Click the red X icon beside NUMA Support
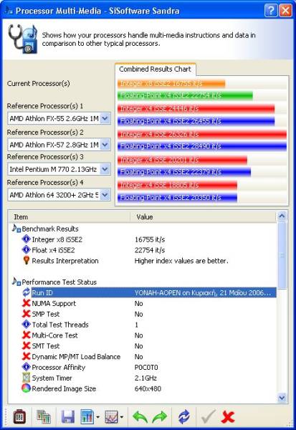Screen dimensions: 296x430 tap(26, 303)
